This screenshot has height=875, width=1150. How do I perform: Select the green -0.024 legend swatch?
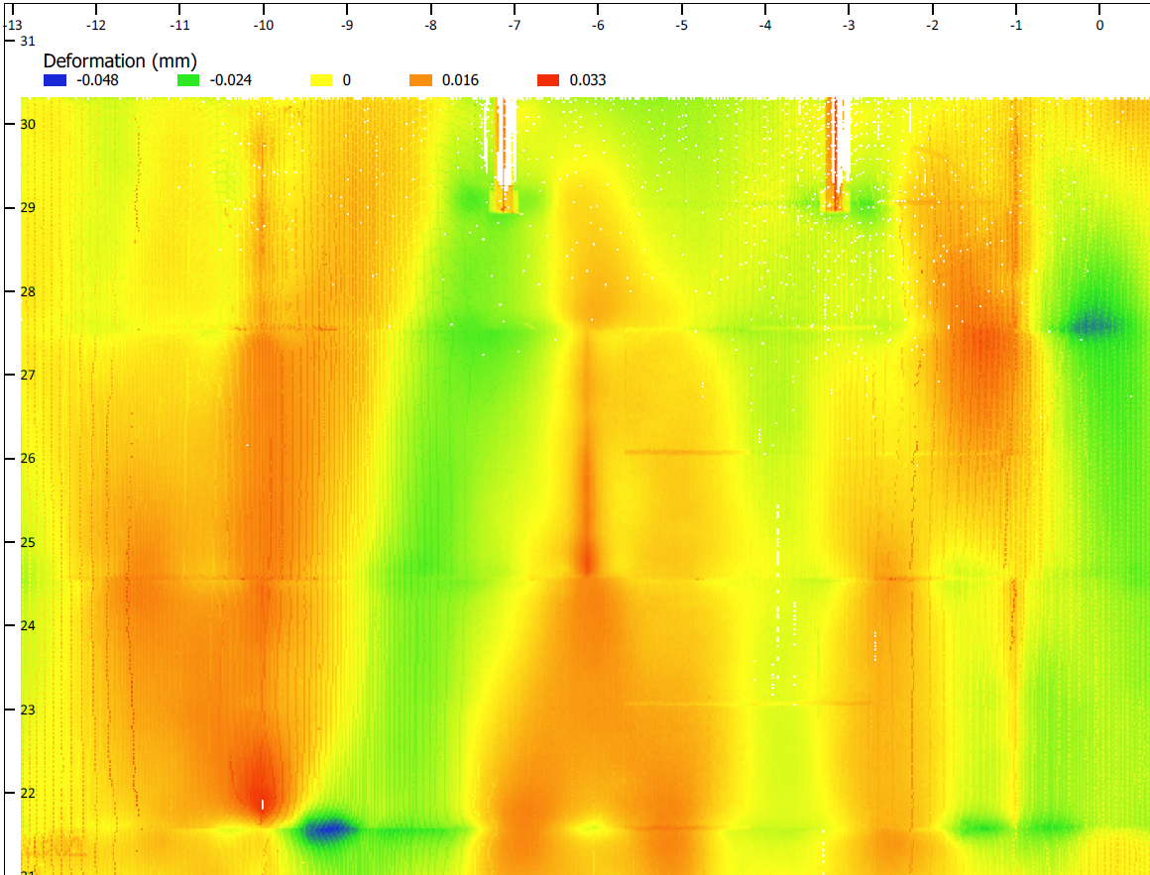(186, 80)
